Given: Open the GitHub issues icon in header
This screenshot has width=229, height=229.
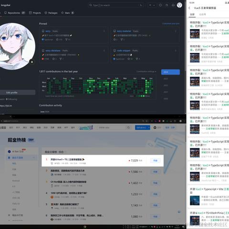Looking at the screenshot, I should 160,5.
